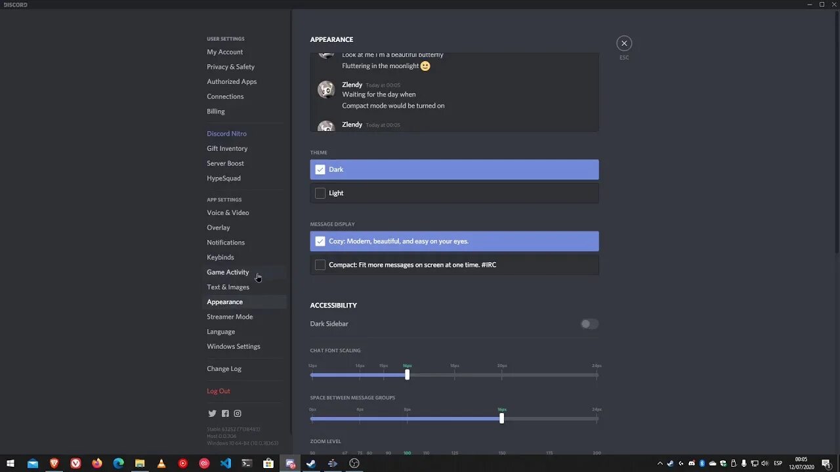Screen dimensions: 840x472
Task: Open Discord's Instagram social link
Action: (238, 414)
